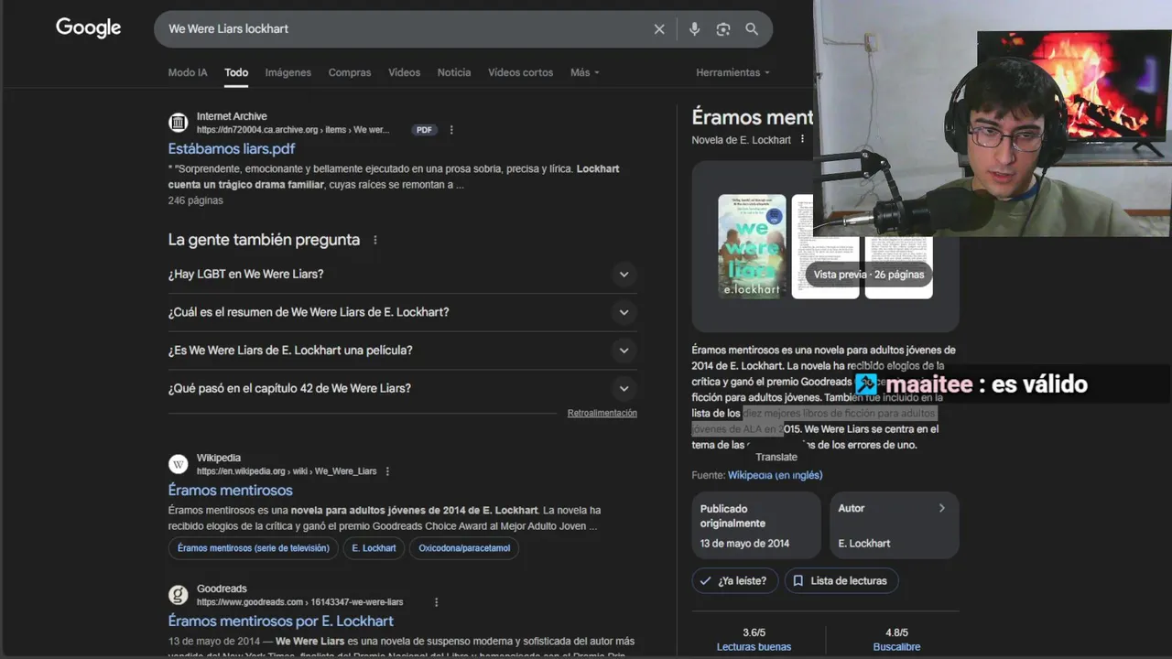Viewport: 1172px width, 659px height.
Task: Clear the search box with X
Action: click(x=659, y=29)
